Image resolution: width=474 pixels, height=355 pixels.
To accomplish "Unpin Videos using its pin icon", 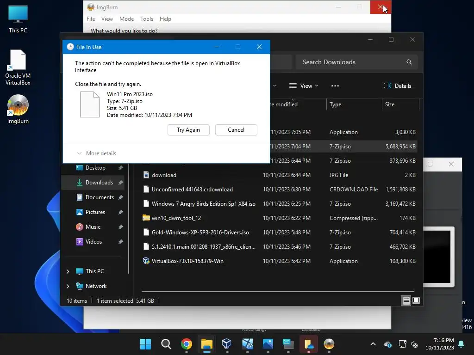I will pos(120,241).
